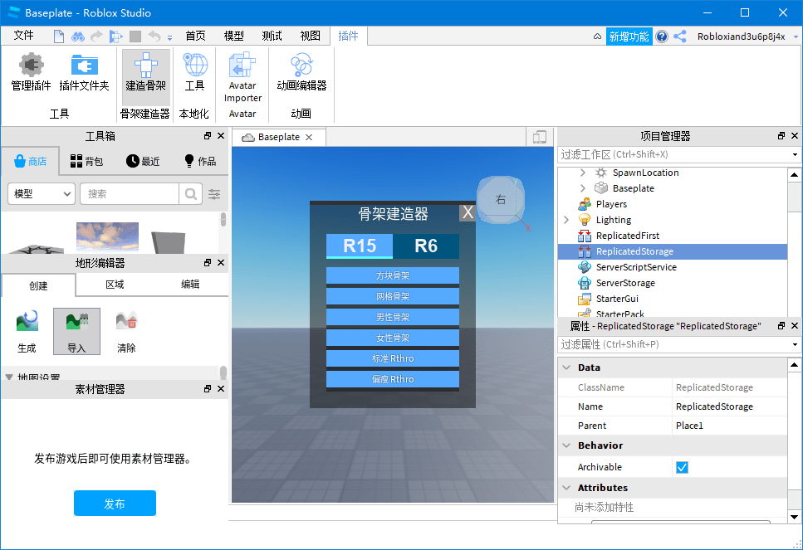Click the toolbox 搜索 search field
803x550 pixels.
tap(129, 193)
